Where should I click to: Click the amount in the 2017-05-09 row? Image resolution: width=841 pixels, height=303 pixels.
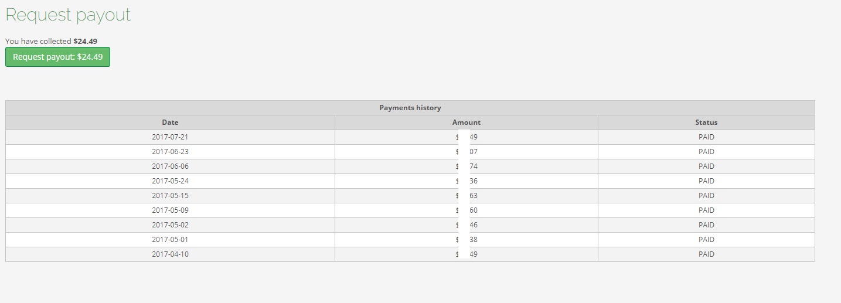pos(467,210)
